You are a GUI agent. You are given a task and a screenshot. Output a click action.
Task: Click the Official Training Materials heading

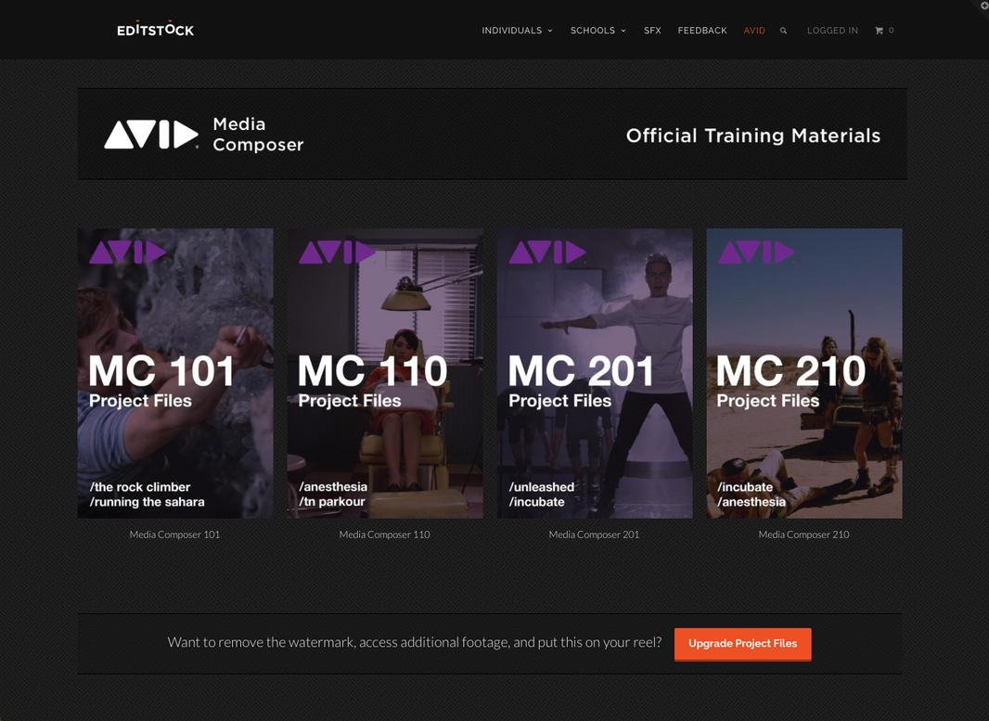pyautogui.click(x=753, y=135)
